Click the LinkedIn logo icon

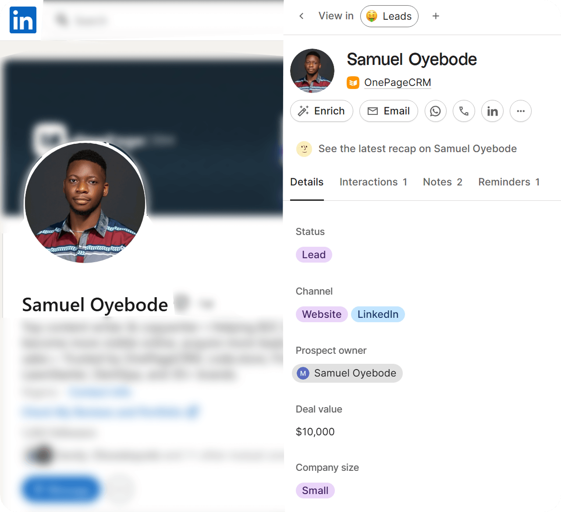(x=23, y=20)
